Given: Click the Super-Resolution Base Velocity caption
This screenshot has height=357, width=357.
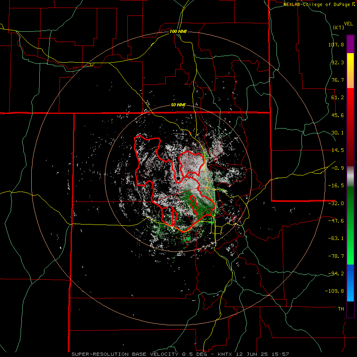Looking at the screenshot, I should pyautogui.click(x=180, y=354).
